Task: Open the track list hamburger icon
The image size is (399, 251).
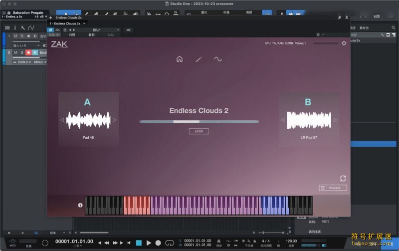Action: click(x=7, y=28)
